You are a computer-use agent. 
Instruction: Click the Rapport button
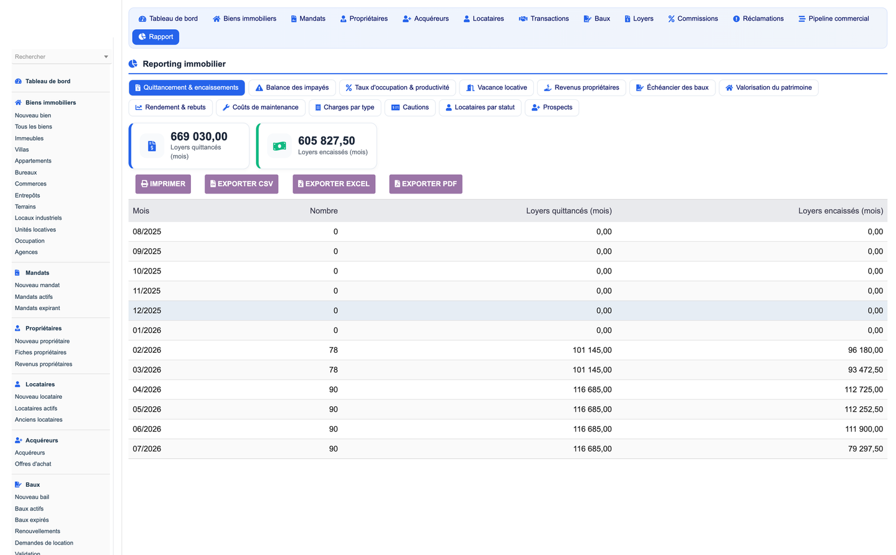click(156, 37)
